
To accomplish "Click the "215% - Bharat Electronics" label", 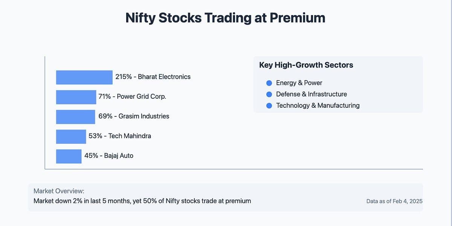I will pyautogui.click(x=153, y=77).
